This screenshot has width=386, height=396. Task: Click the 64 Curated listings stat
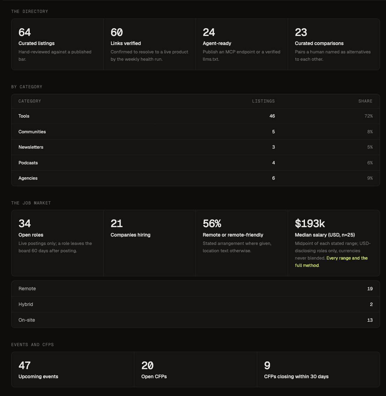(24, 32)
